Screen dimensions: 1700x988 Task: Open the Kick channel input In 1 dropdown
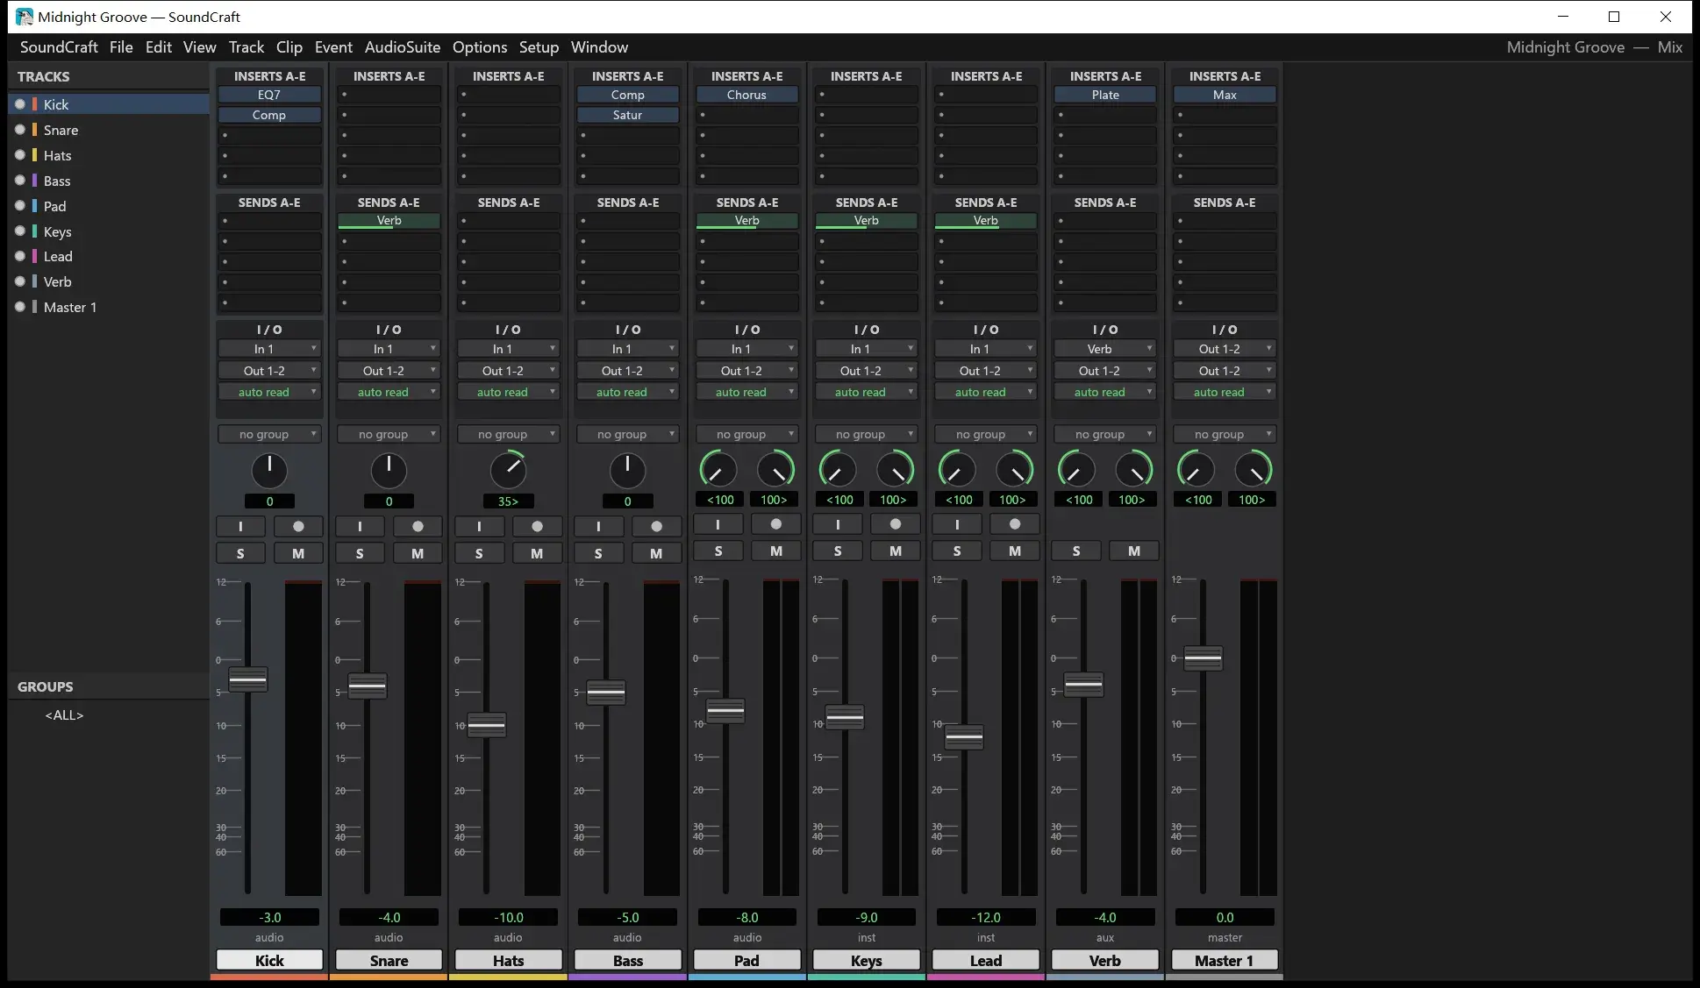point(269,349)
